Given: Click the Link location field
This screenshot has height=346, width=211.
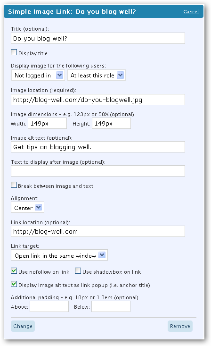Looking at the screenshot, I should coord(98,231).
